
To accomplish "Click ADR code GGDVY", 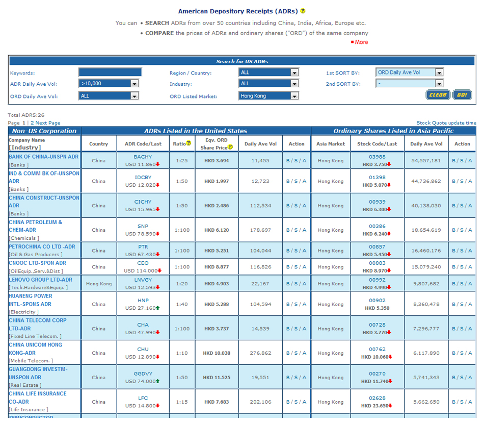I will [x=143, y=374].
